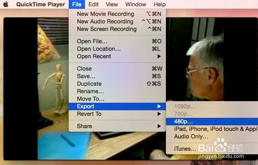Open the Edit menu
This screenshot has width=258, height=165.
93,4
